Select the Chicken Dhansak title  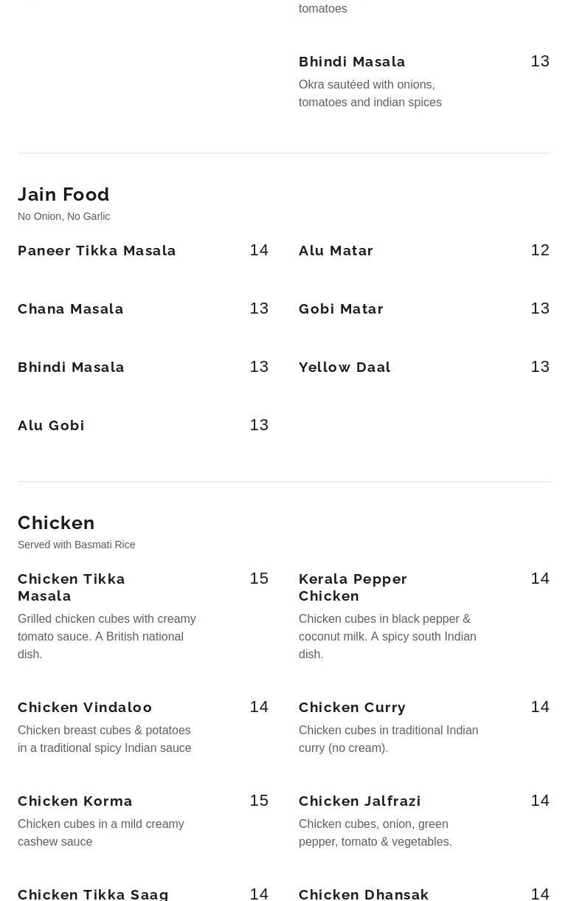point(364,894)
